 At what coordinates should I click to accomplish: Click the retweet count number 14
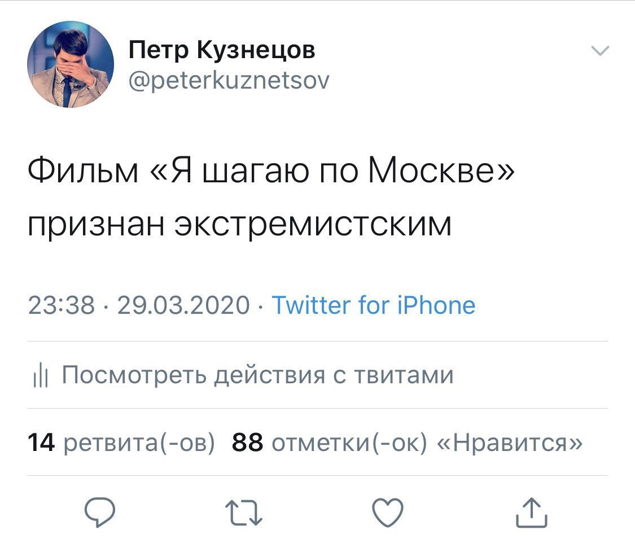(41, 443)
